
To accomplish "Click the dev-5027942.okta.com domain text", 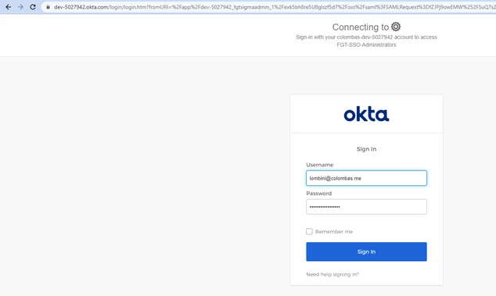I will click(81, 7).
